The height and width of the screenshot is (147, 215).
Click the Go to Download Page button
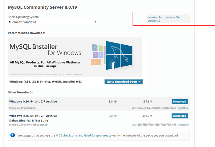[x=124, y=82]
